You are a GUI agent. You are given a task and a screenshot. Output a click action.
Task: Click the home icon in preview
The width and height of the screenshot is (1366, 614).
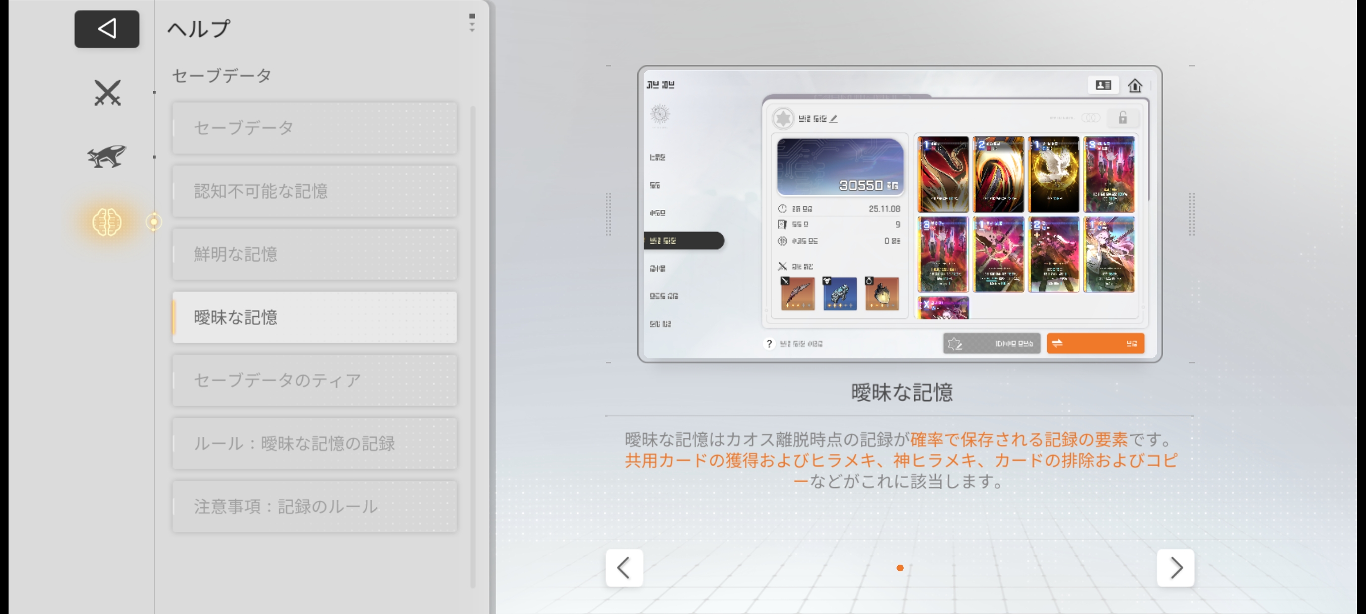tap(1135, 85)
